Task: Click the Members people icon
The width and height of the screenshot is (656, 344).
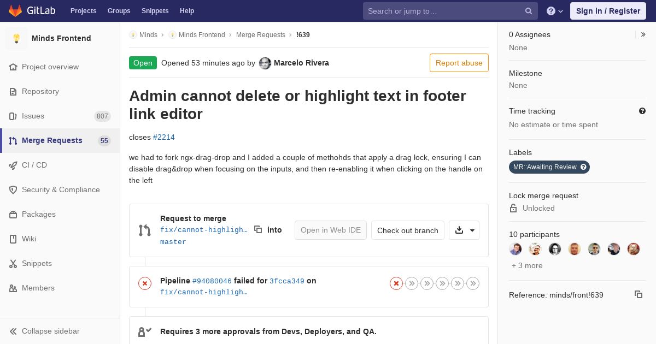Action: [13, 288]
